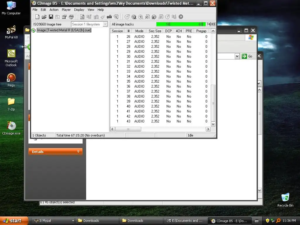The image size is (300, 225).
Task: Click the tray security shield icon
Action: [267, 221]
